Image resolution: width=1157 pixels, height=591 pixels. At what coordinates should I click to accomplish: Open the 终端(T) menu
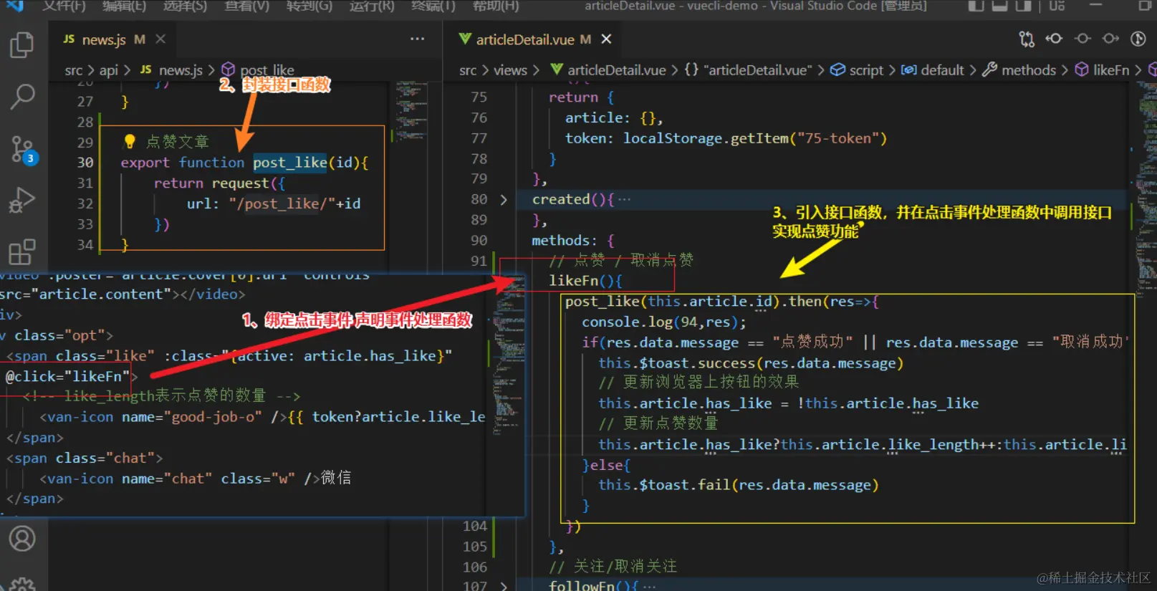[433, 6]
